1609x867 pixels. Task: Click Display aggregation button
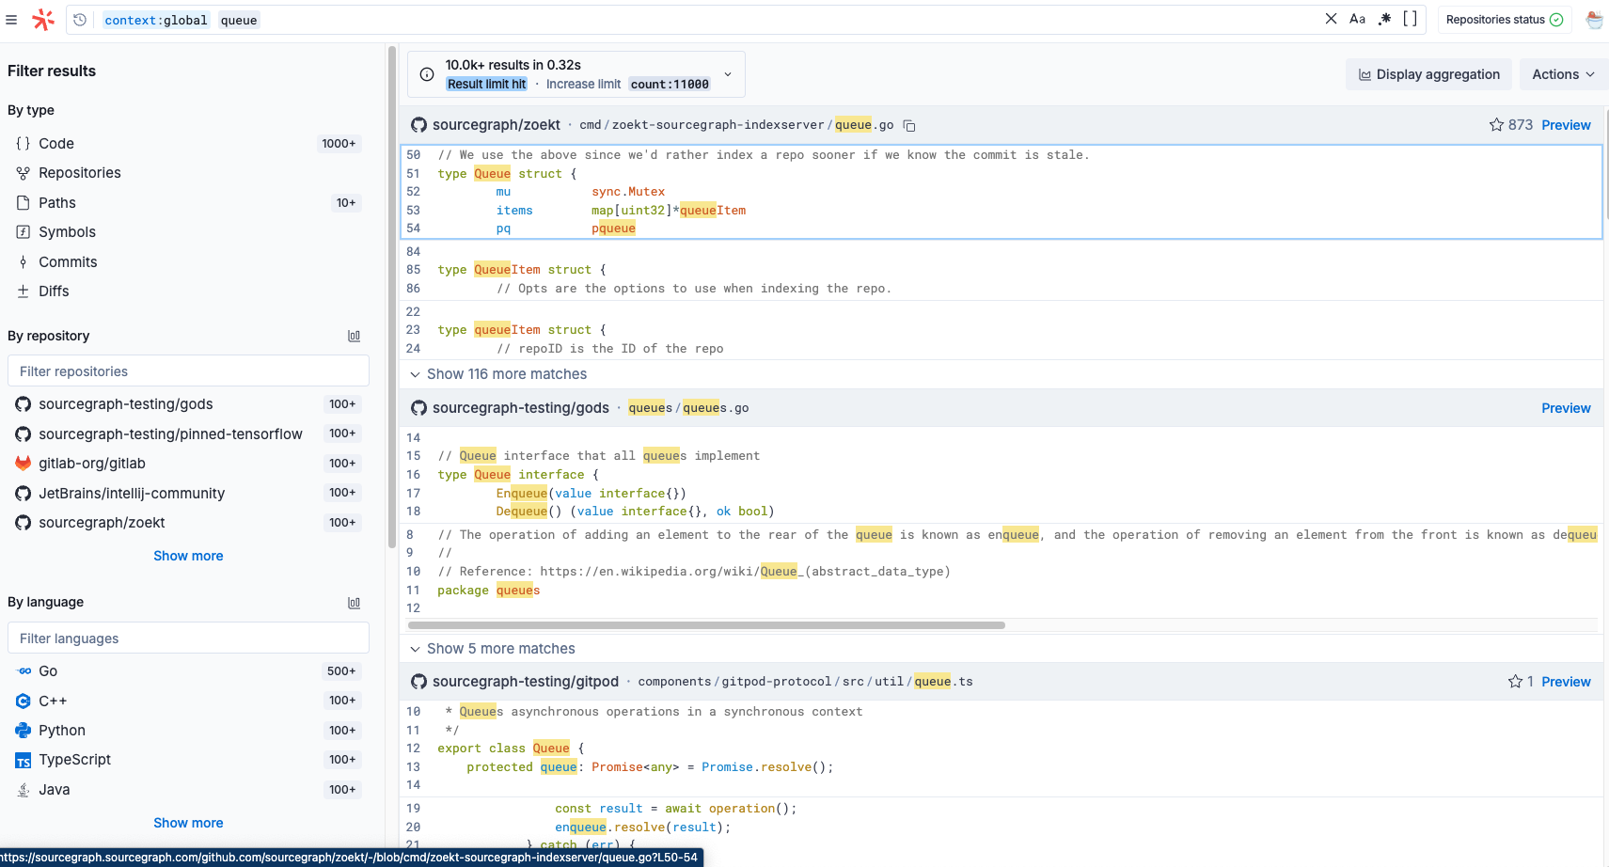tap(1429, 74)
